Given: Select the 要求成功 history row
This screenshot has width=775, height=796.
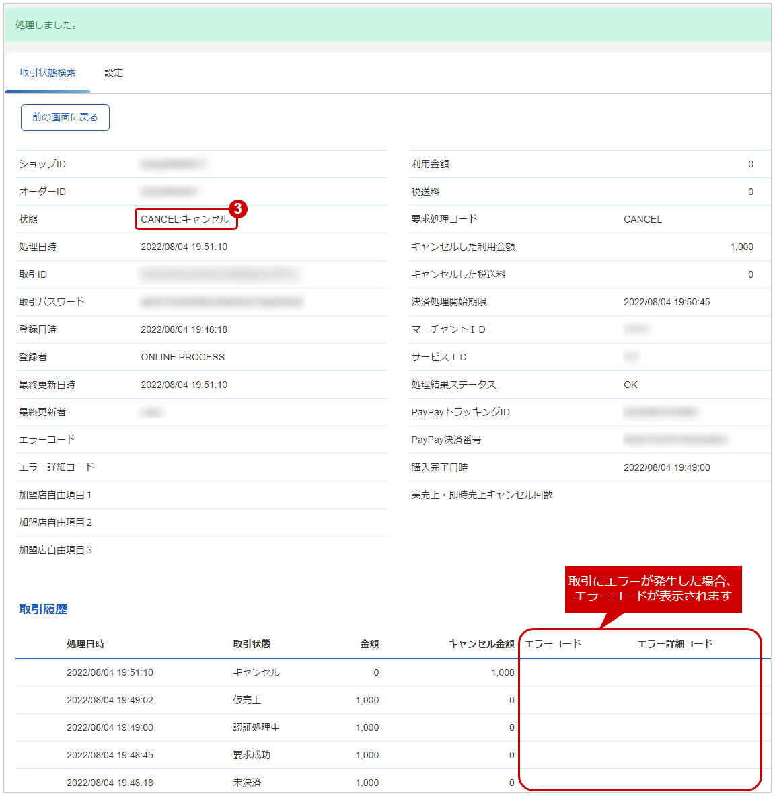Looking at the screenshot, I should coord(393,755).
